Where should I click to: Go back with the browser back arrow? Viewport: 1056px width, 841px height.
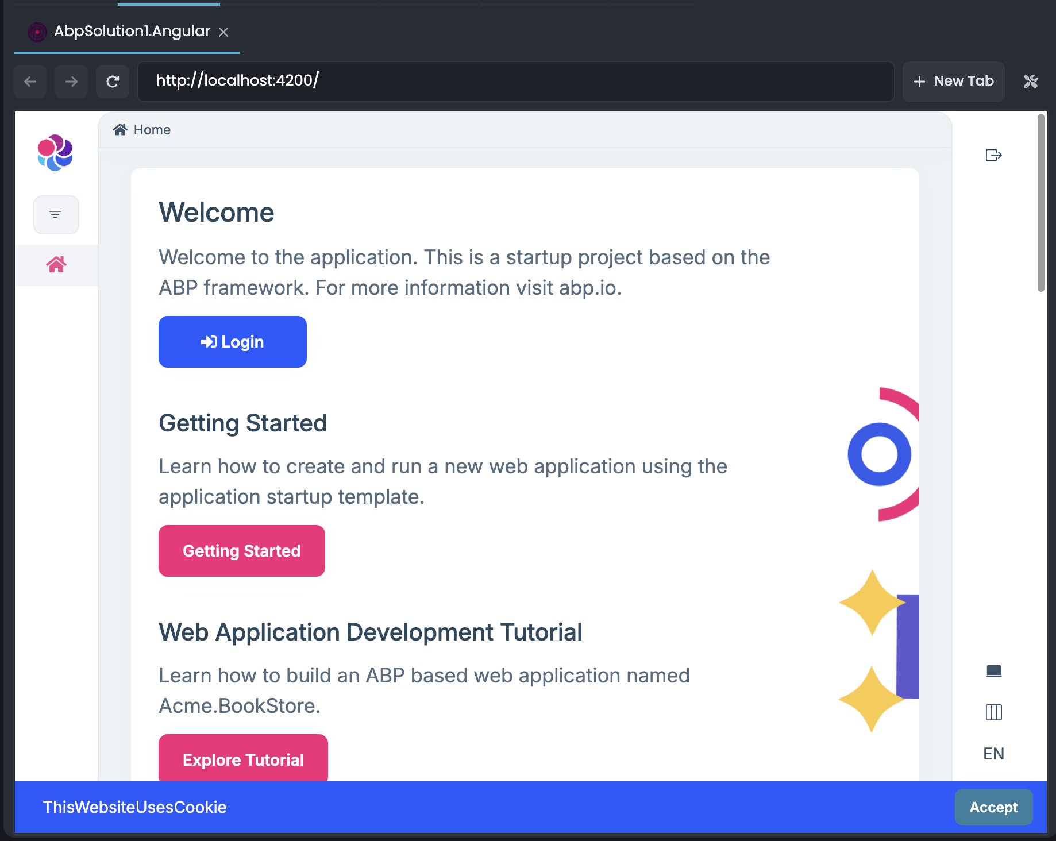point(30,82)
